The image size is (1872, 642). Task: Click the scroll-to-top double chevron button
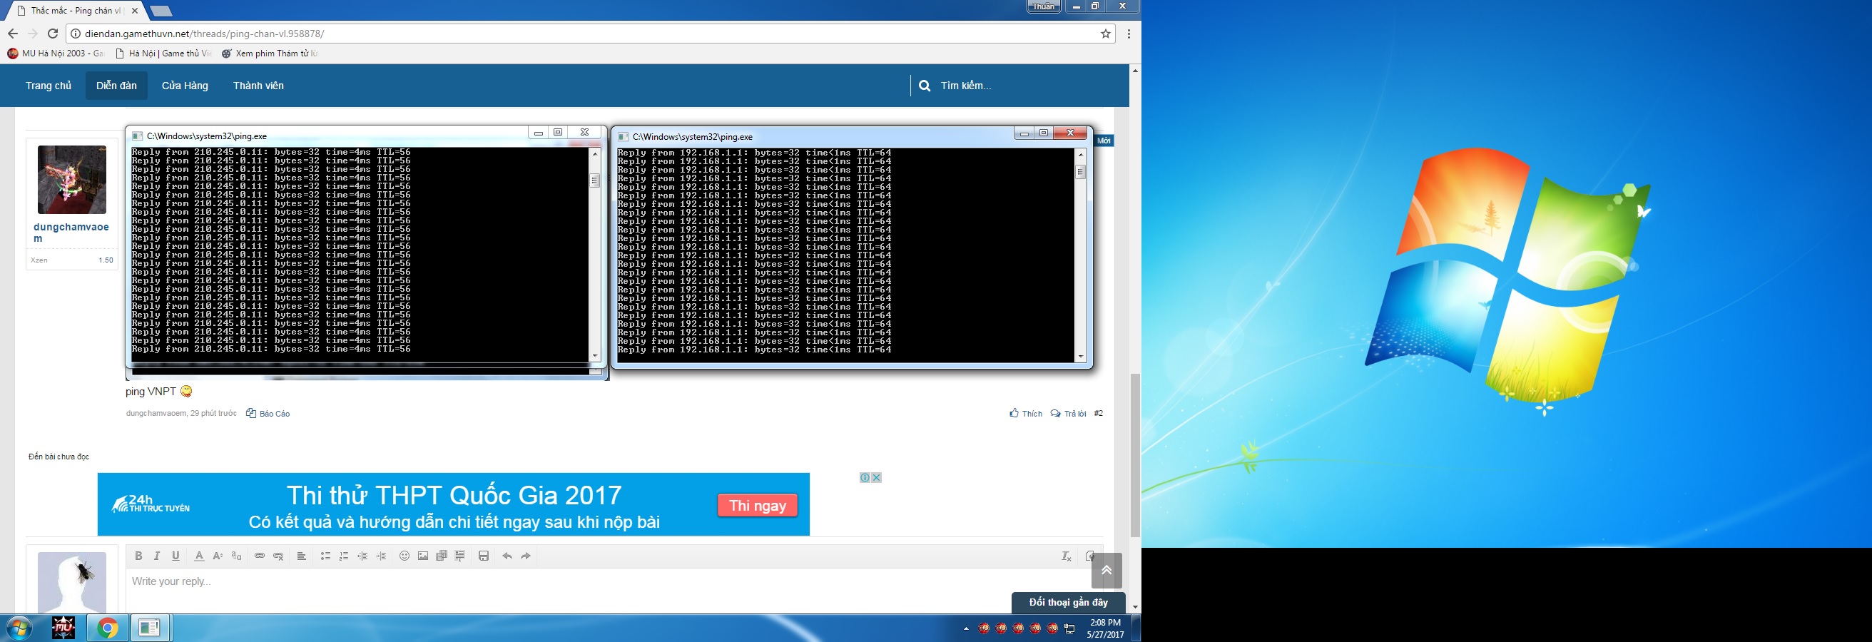1106,570
